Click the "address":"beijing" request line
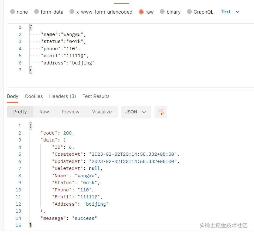 (68, 63)
